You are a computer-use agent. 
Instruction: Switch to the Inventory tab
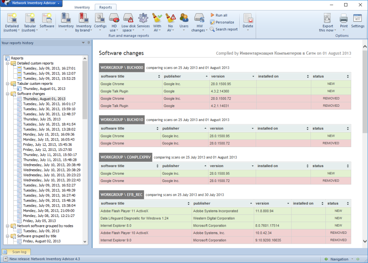[x=82, y=7]
